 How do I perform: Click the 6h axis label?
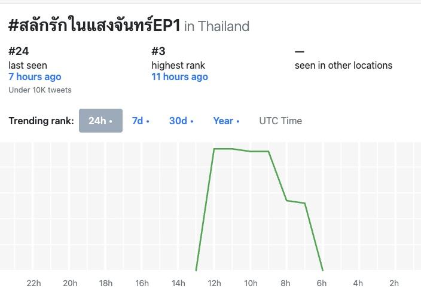pos(322,283)
